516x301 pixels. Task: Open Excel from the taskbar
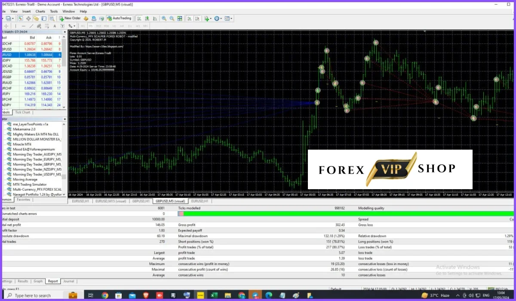pos(214,295)
